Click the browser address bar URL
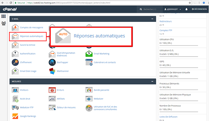 [x=69, y=3]
